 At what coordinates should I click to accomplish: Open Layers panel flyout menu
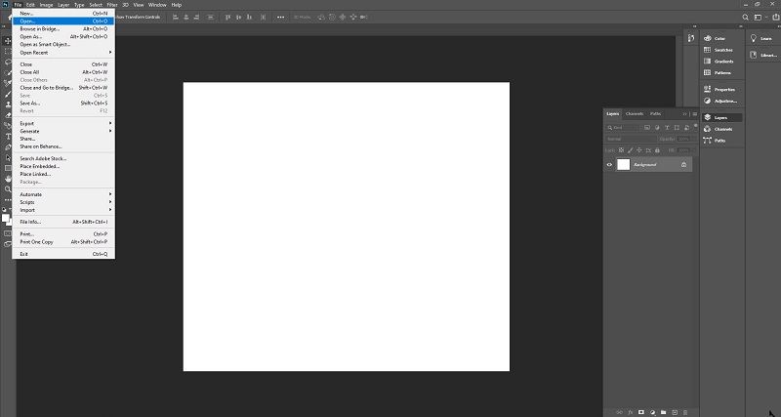(x=695, y=114)
